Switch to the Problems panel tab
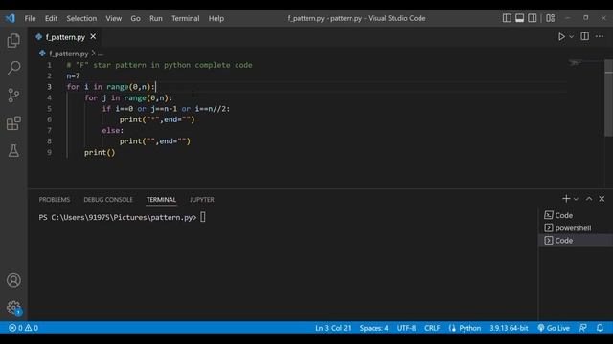This screenshot has height=344, width=613. [55, 200]
